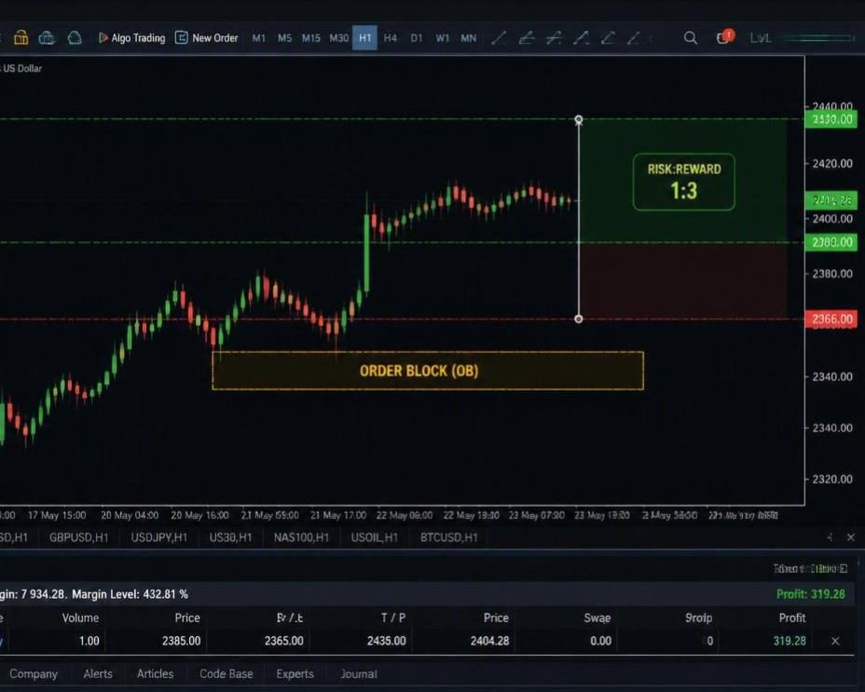Switch to the Experts tab
The image size is (865, 692).
[295, 673]
